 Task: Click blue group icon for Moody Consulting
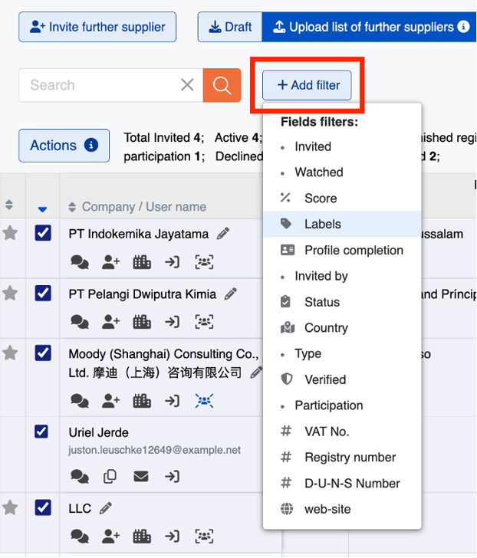(204, 400)
